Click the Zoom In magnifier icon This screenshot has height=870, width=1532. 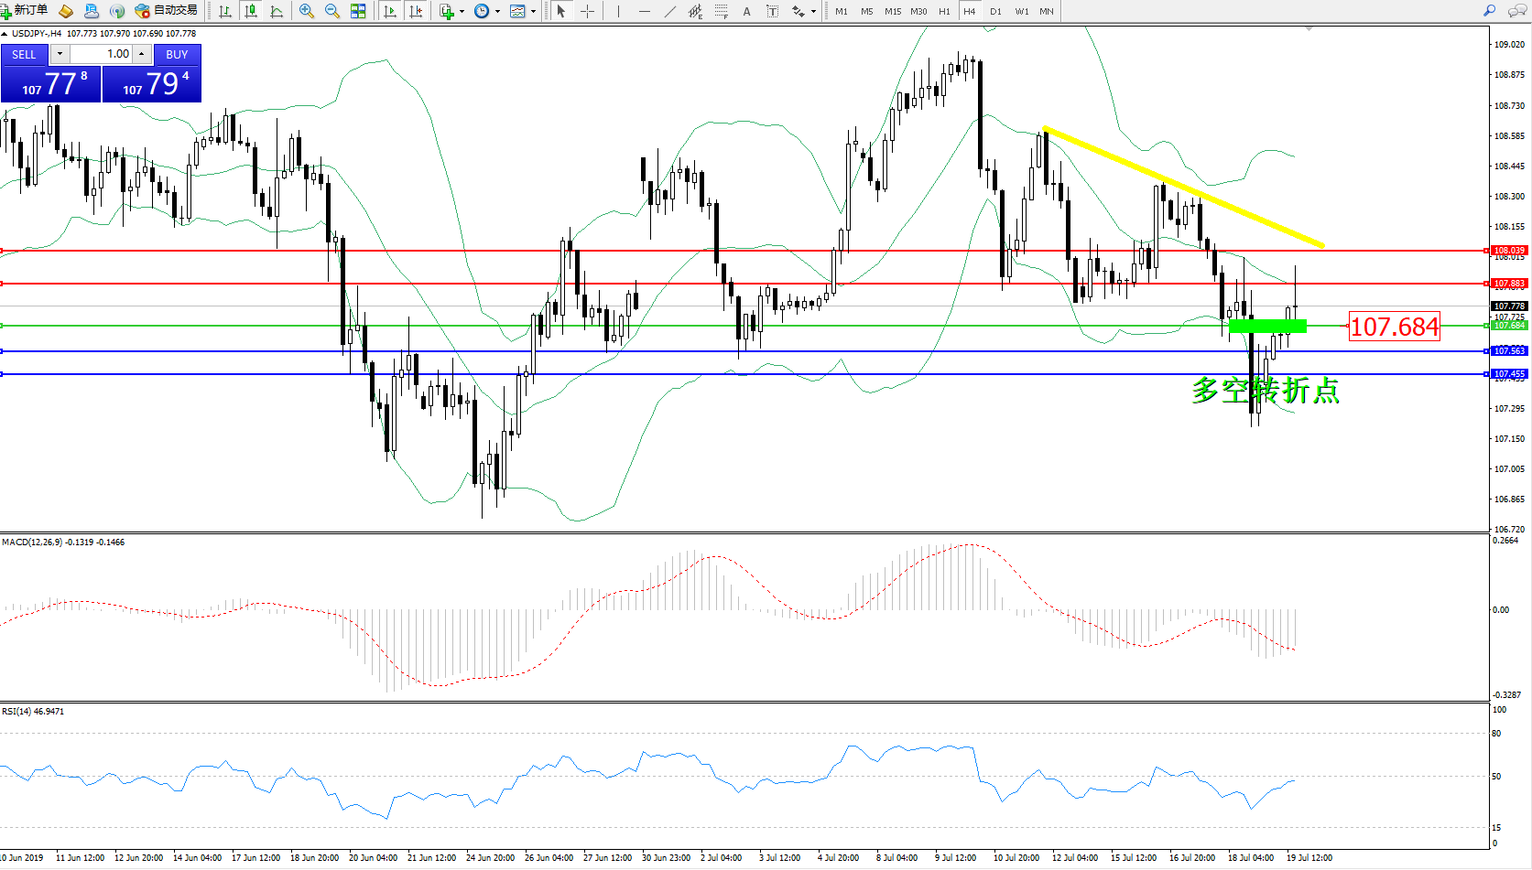point(307,11)
